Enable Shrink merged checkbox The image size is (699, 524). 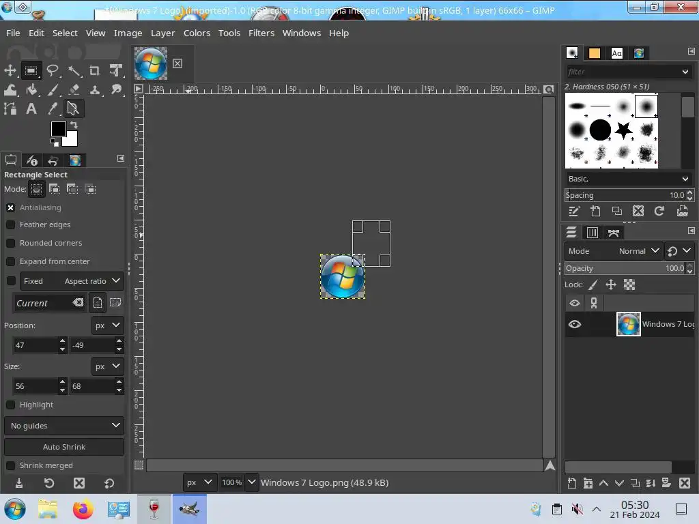[x=11, y=465]
